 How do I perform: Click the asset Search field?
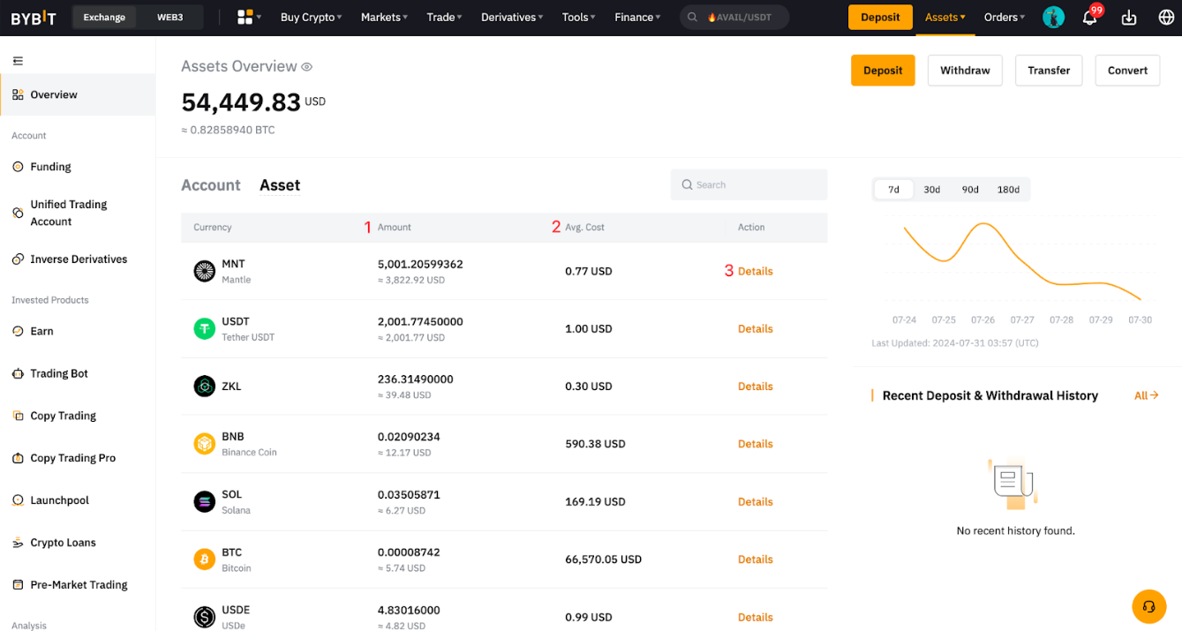point(749,185)
